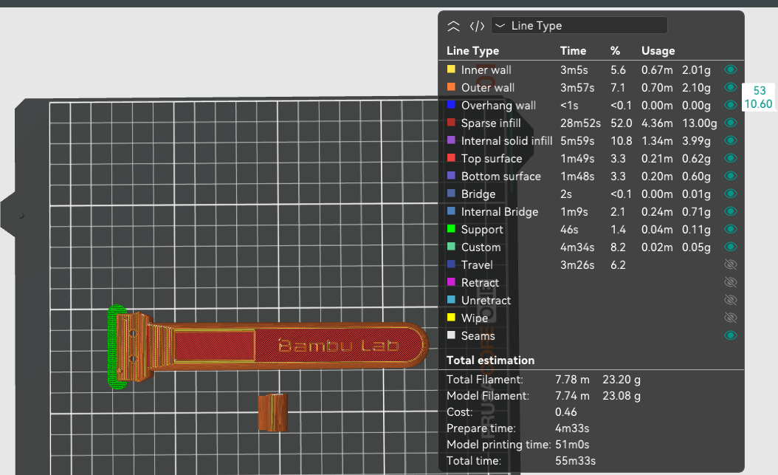
Task: Select the Top surface row label
Action: click(491, 158)
